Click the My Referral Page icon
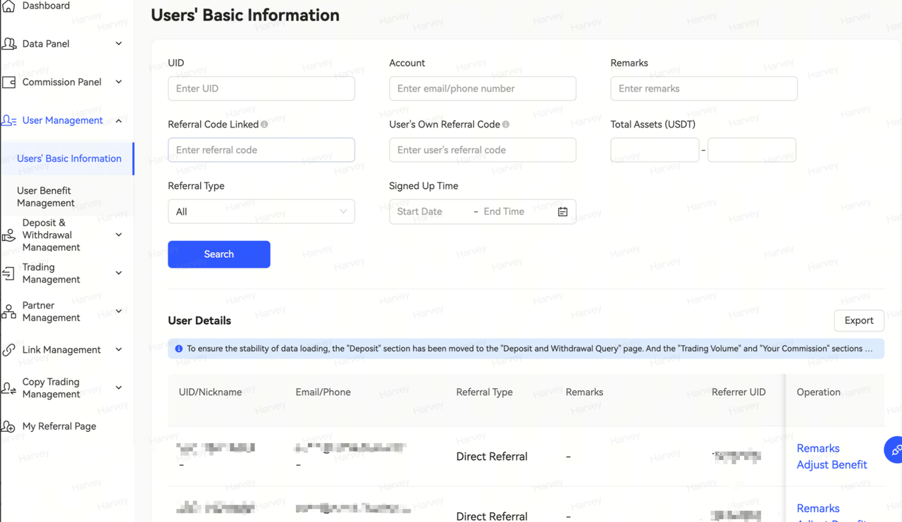The image size is (902, 522). tap(8, 426)
